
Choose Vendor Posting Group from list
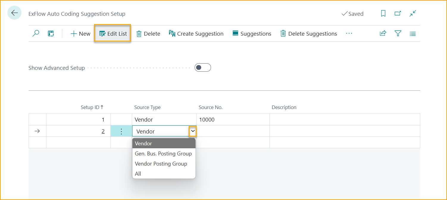[161, 164]
